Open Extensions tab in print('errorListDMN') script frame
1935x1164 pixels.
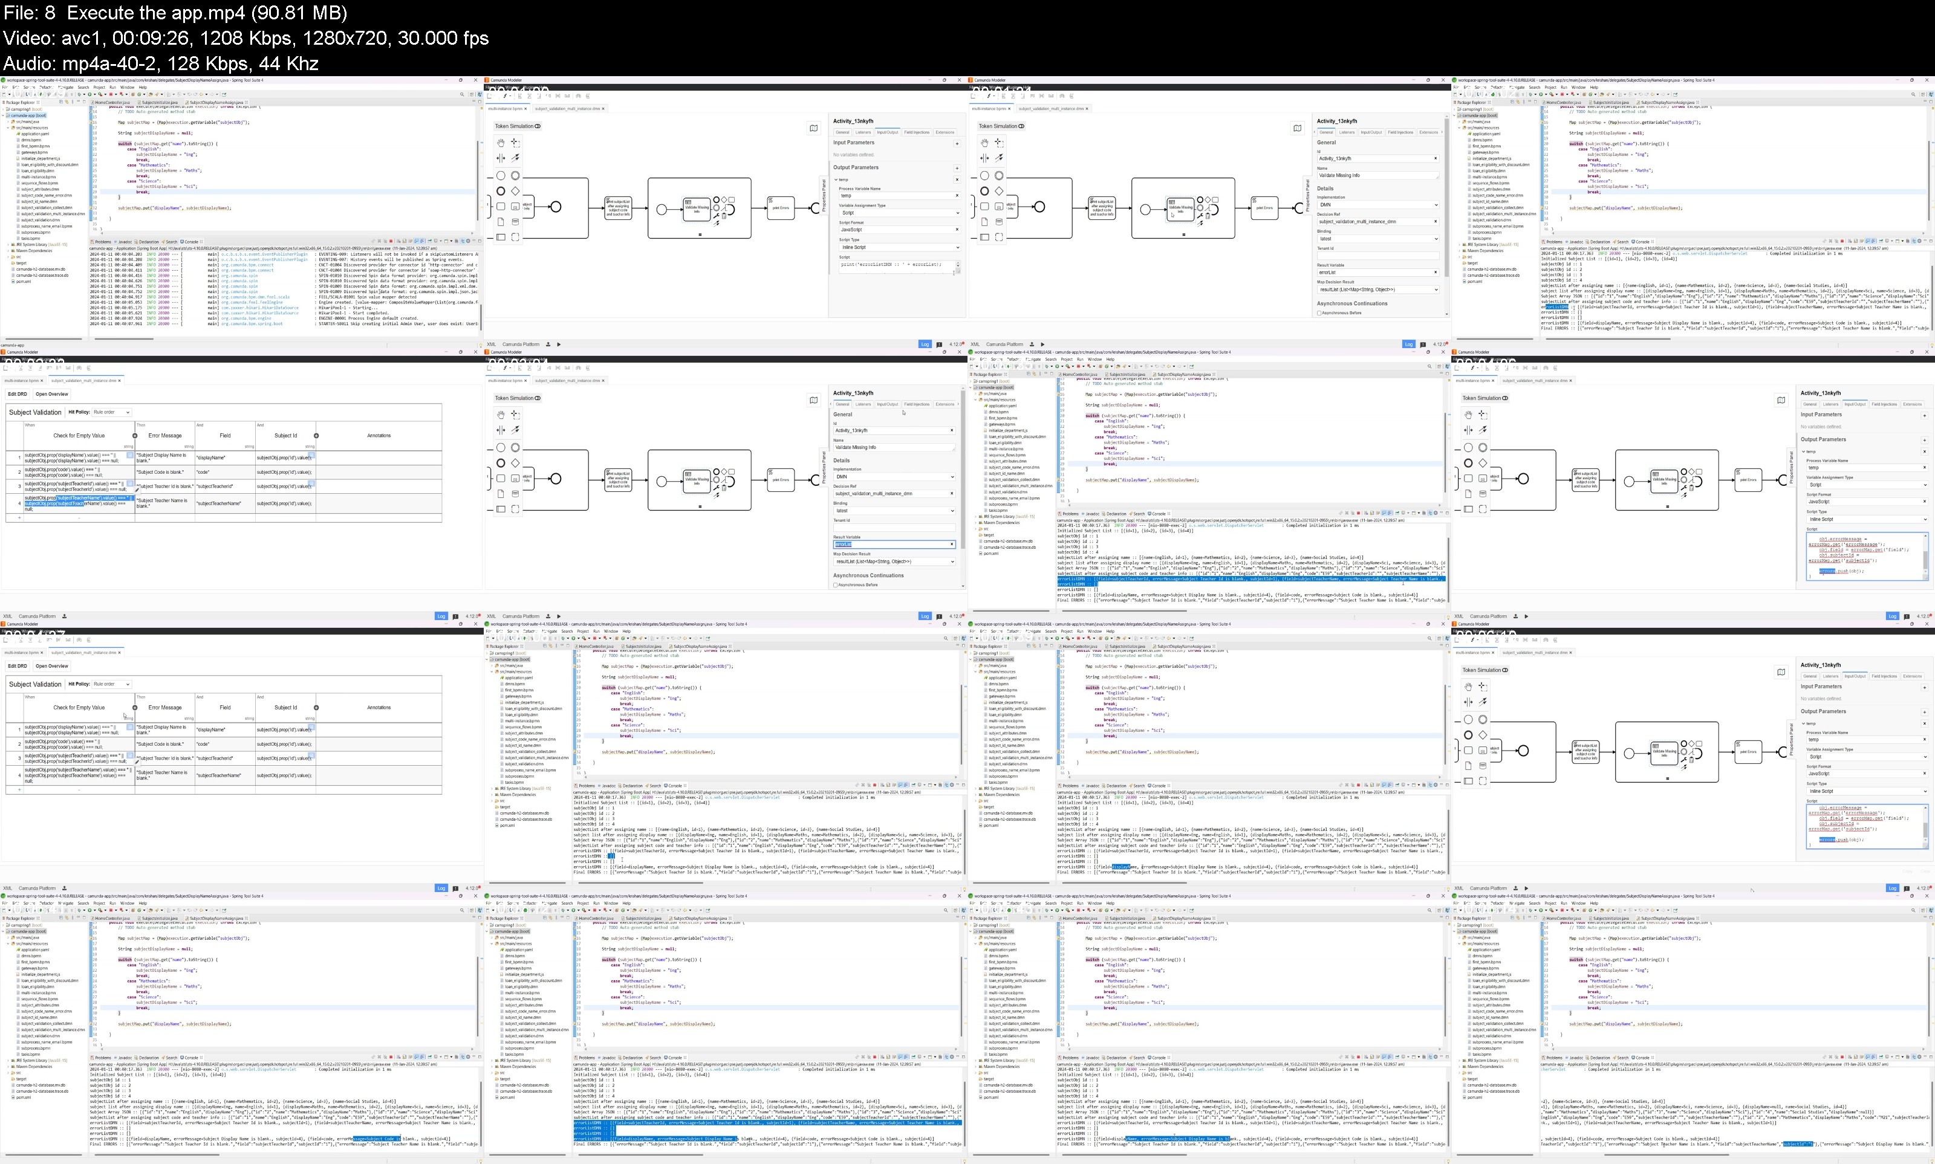tap(945, 132)
